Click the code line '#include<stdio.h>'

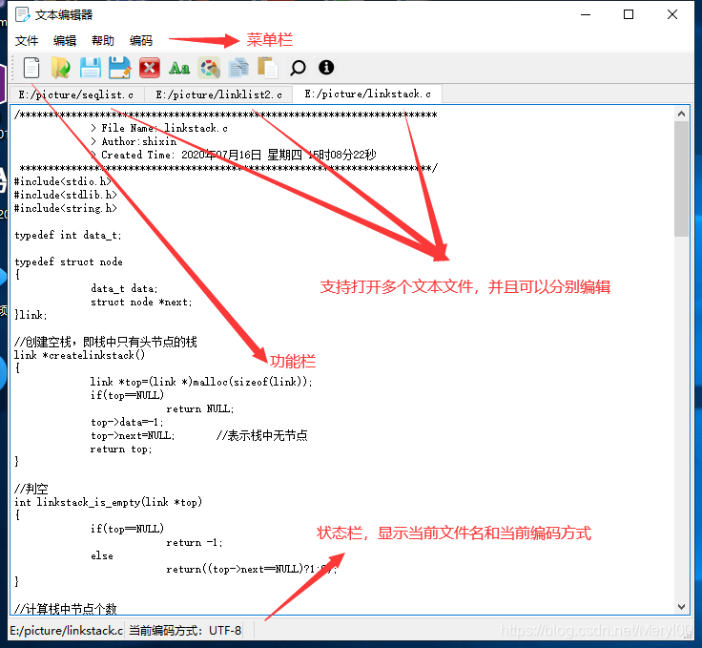[63, 181]
